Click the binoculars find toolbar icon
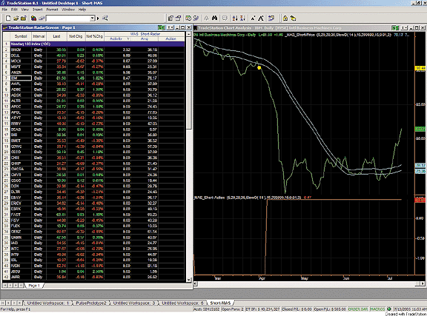This screenshot has width=427, height=316. [x=214, y=19]
